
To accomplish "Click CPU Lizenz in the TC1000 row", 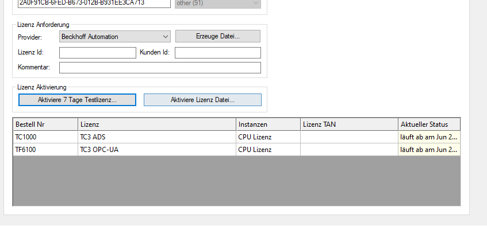I will pyautogui.click(x=268, y=137).
